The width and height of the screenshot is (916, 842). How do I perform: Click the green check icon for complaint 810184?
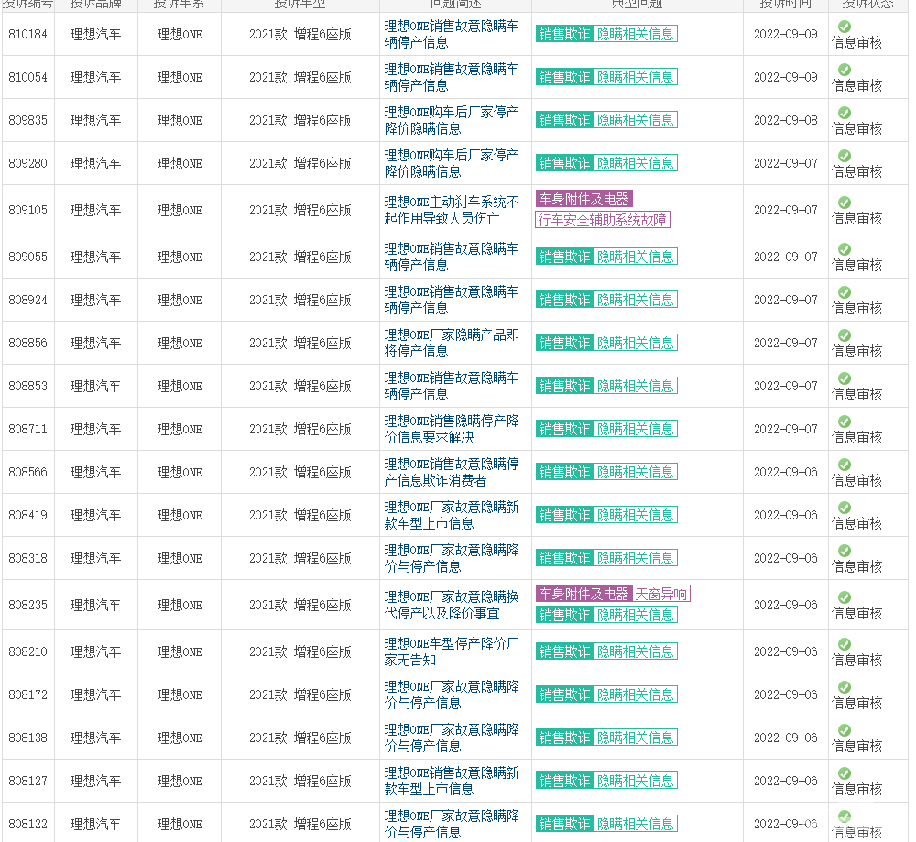(x=845, y=27)
